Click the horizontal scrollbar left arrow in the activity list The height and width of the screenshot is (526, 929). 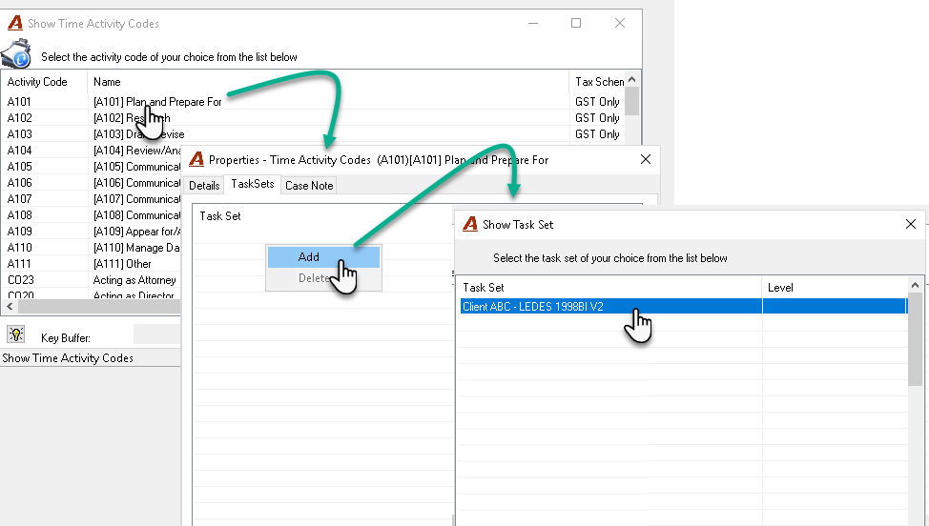(x=10, y=306)
